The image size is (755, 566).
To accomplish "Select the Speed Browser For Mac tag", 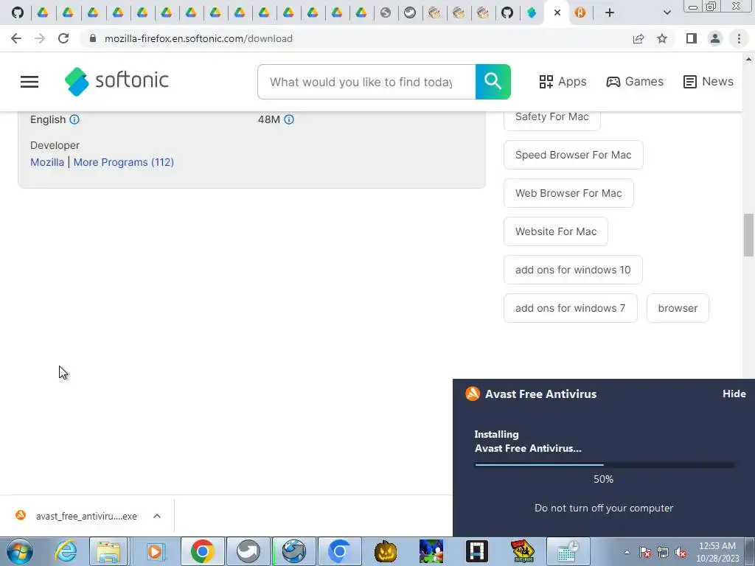I will (573, 155).
